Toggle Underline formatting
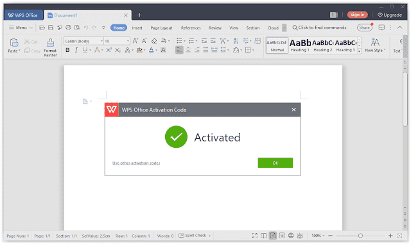411x244 pixels. point(85,50)
